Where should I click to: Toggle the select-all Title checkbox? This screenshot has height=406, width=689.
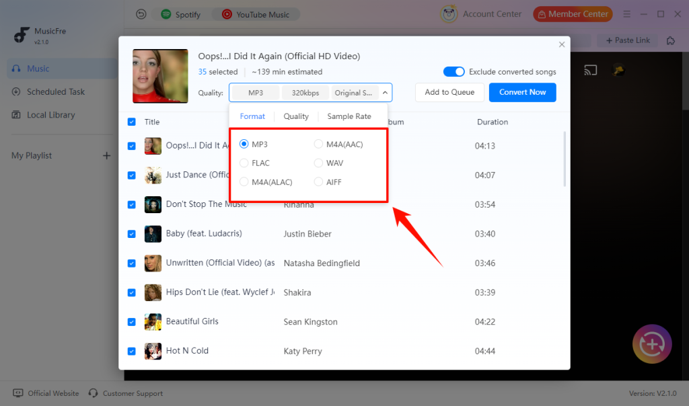pos(131,122)
